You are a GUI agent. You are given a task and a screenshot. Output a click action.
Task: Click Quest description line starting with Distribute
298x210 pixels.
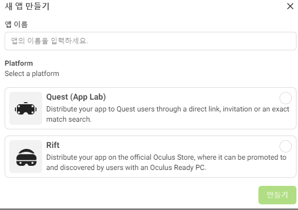pyautogui.click(x=167, y=109)
